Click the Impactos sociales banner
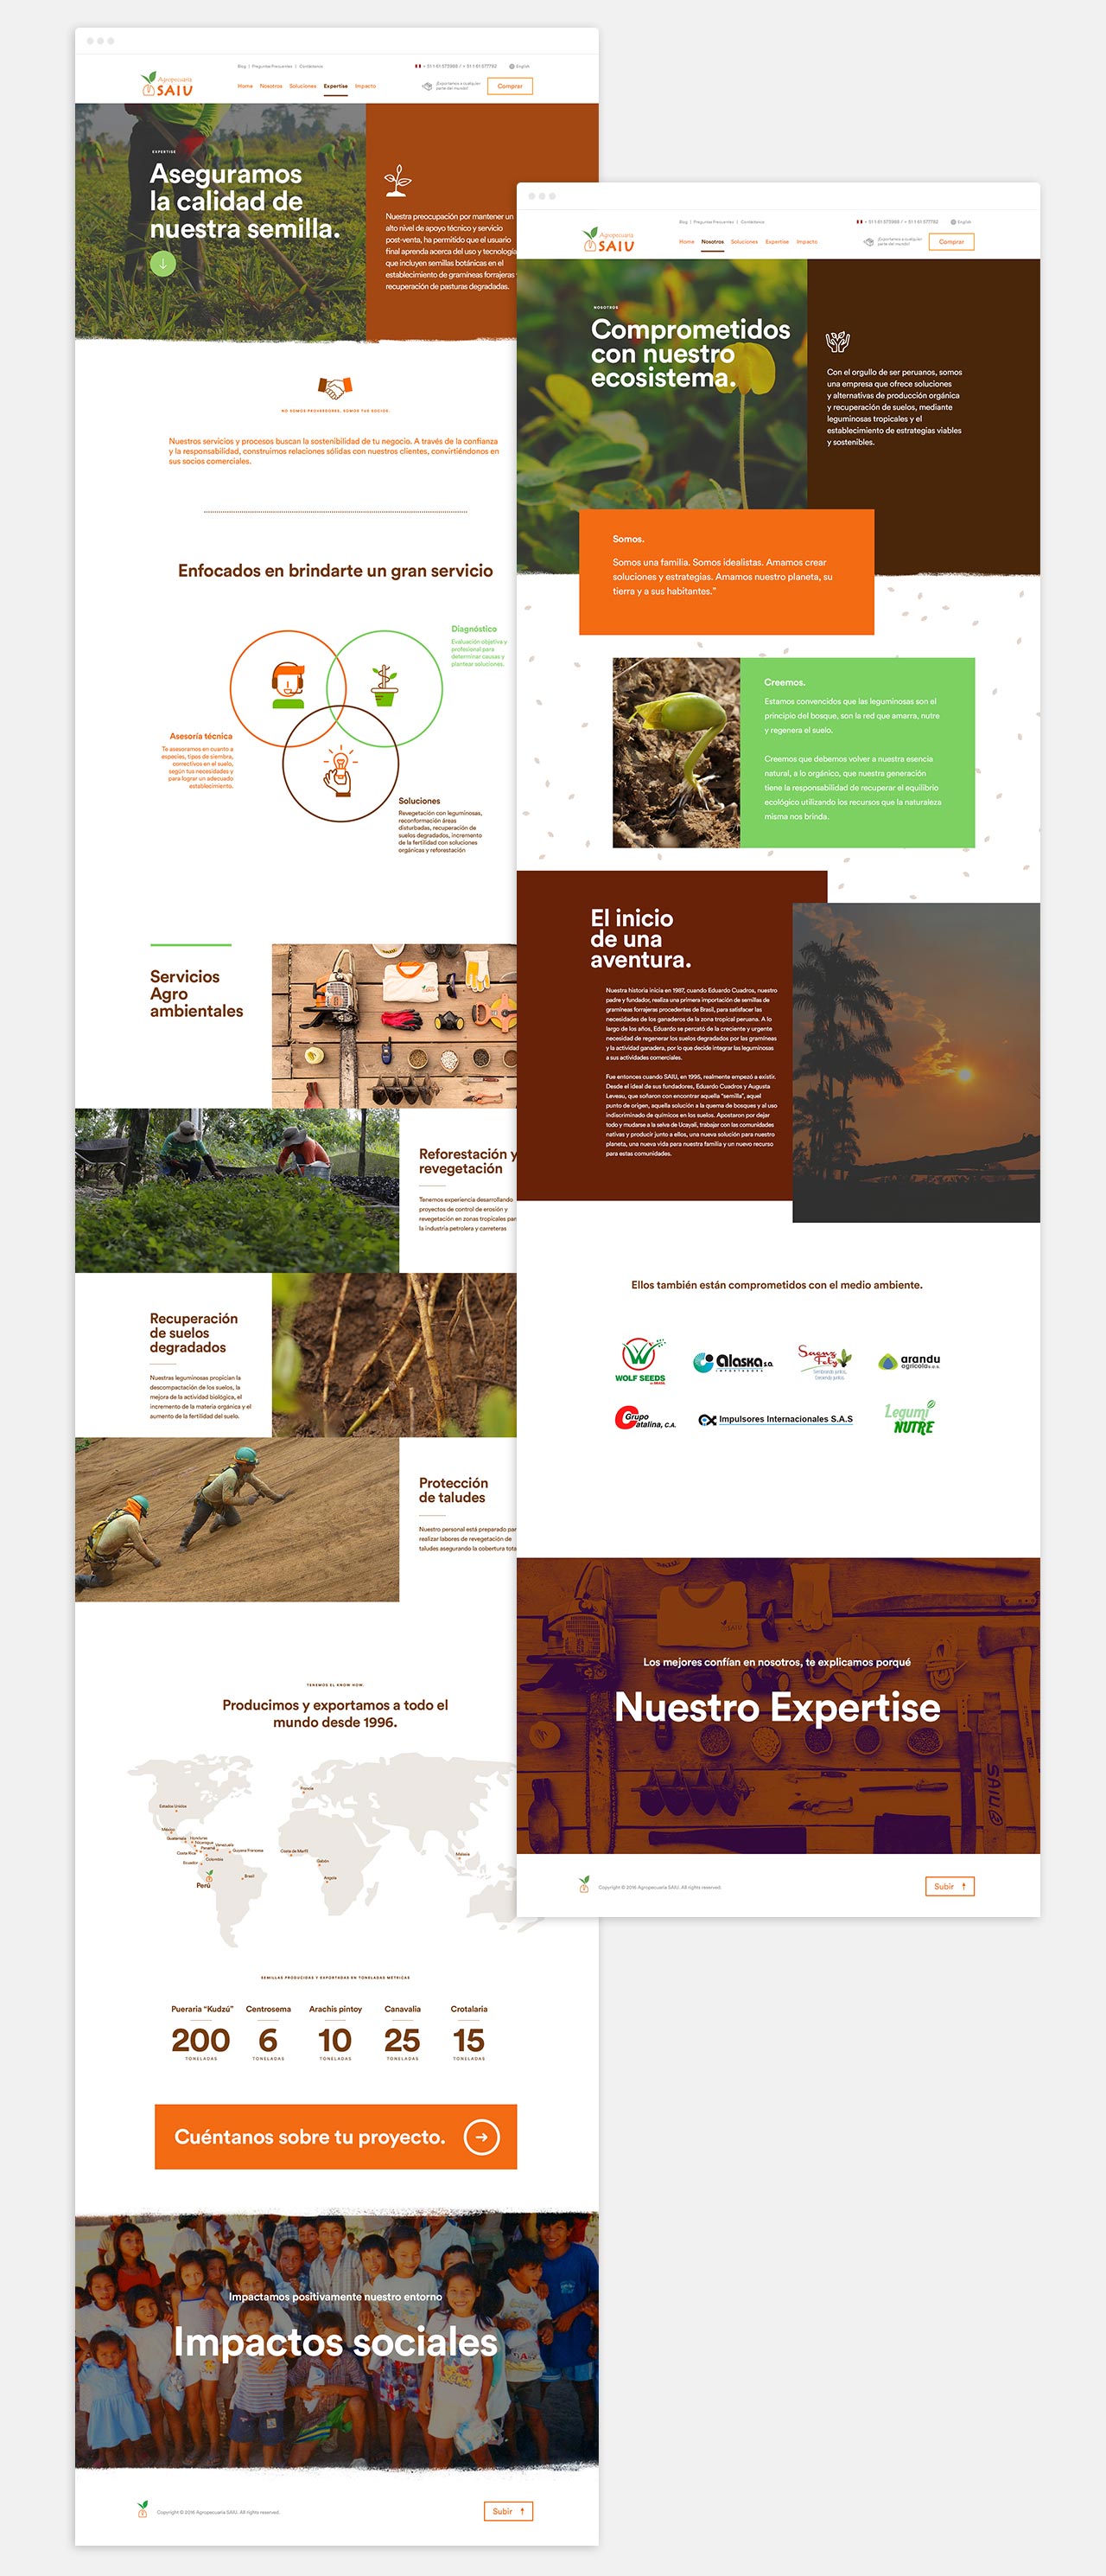 tap(337, 2340)
